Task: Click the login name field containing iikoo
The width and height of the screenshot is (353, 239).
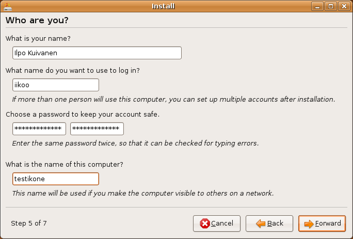Action: [x=56, y=85]
